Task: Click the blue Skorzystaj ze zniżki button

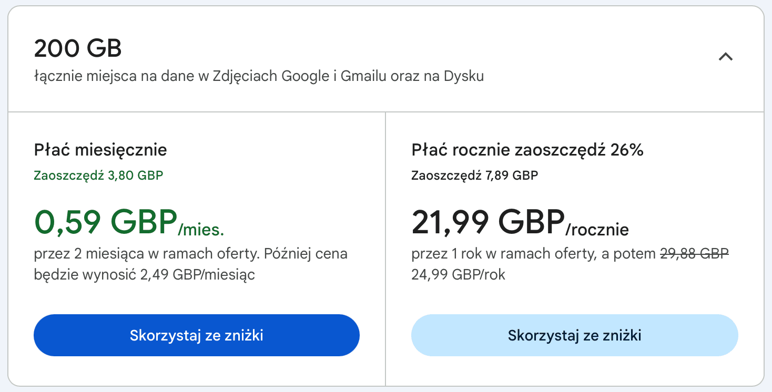Action: click(196, 335)
